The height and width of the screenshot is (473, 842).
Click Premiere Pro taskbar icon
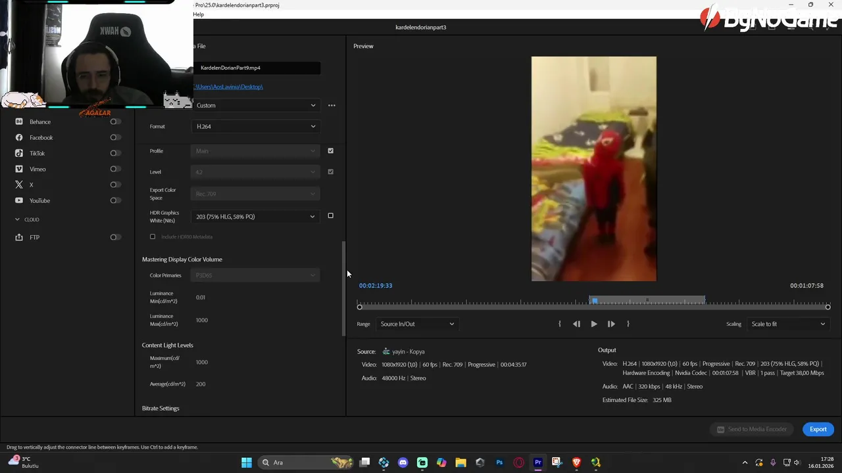pyautogui.click(x=537, y=462)
